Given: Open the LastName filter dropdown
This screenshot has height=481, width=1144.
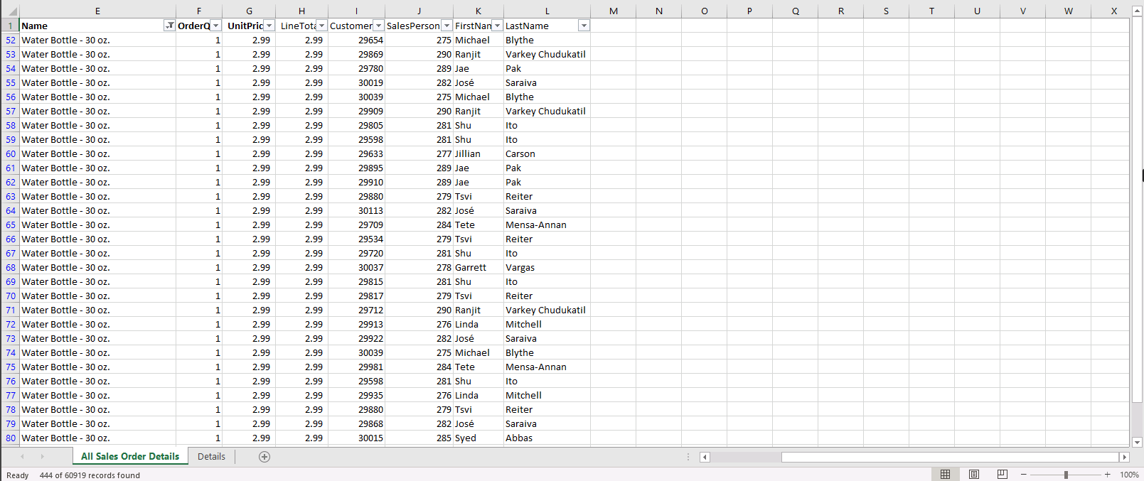Looking at the screenshot, I should coord(584,26).
